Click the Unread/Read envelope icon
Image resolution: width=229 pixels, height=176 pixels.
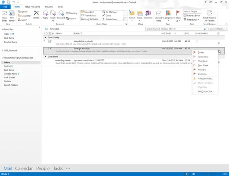(159, 13)
